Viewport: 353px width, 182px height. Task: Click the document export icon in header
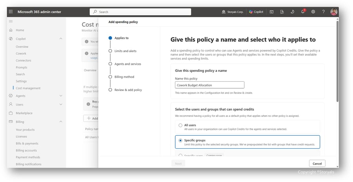coord(282,12)
